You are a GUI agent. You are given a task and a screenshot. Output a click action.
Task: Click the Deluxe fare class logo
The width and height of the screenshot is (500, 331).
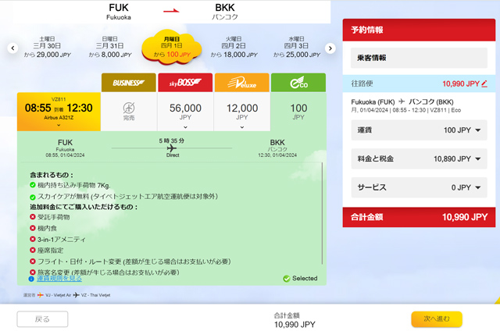pyautogui.click(x=242, y=83)
